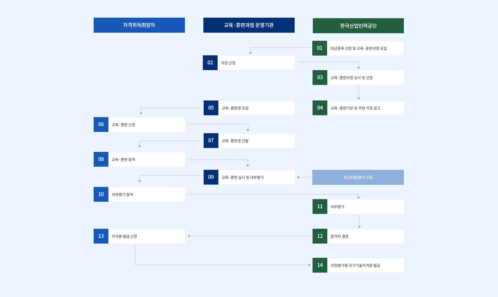Click 과정평가형 국가기술자격증 발급 text
The width and height of the screenshot is (498, 297).
[x=355, y=266]
